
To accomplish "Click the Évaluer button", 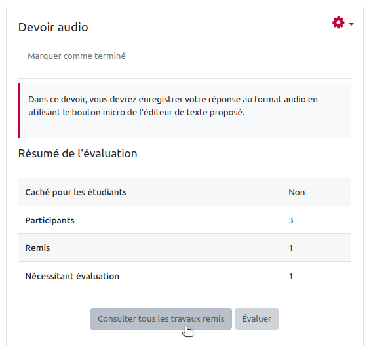I will [257, 318].
